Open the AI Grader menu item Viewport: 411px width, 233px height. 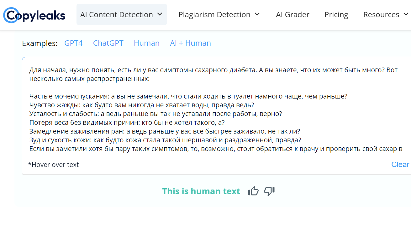tap(292, 15)
